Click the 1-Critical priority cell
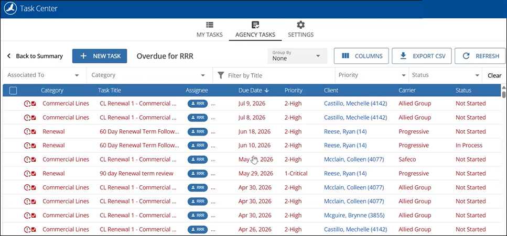This screenshot has width=507, height=236. (x=296, y=173)
